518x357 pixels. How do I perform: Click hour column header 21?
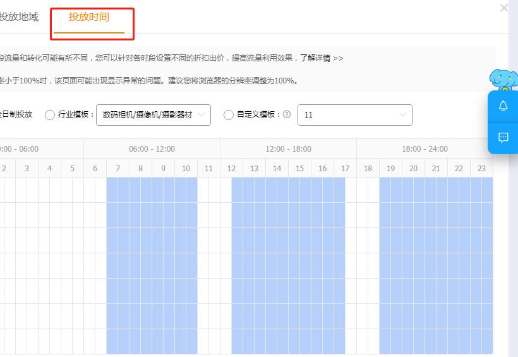click(436, 168)
